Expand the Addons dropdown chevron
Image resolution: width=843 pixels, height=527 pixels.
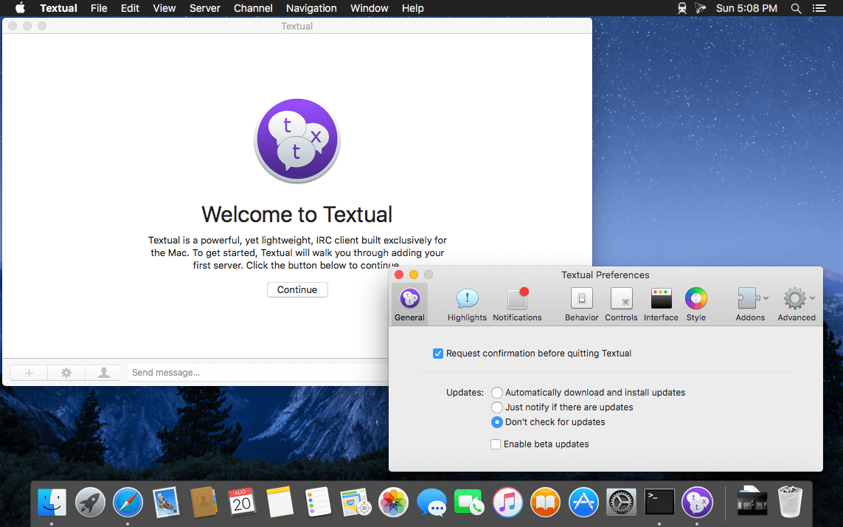coord(766,297)
